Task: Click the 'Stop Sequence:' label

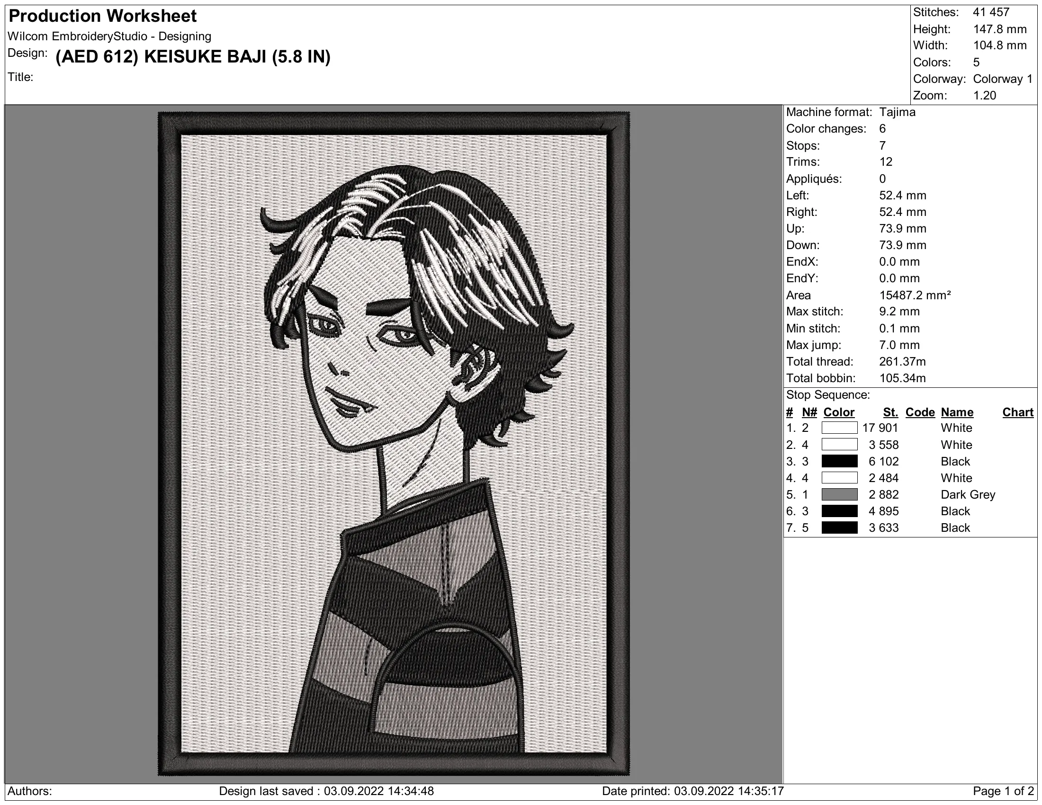Action: [828, 395]
